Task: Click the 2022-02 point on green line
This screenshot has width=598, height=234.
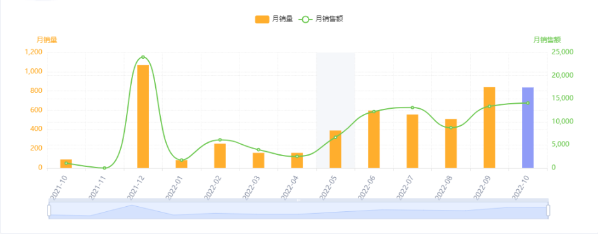Action: [220, 140]
